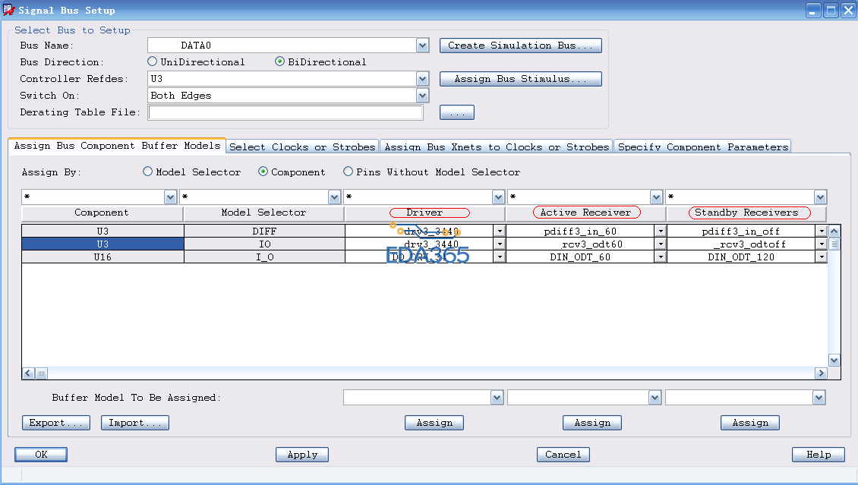Assign the Standby Receivers buffer model
858x485 pixels.
[x=749, y=423]
